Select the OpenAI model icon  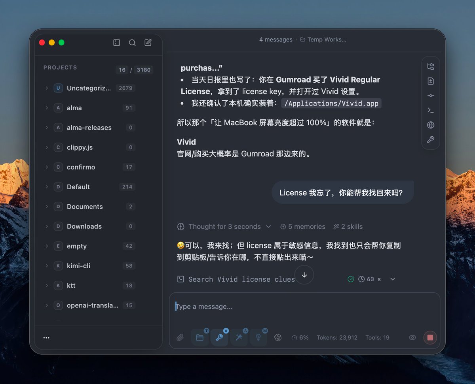pos(278,337)
